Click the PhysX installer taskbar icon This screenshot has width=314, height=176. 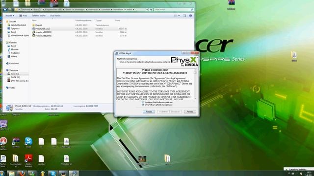74,174
